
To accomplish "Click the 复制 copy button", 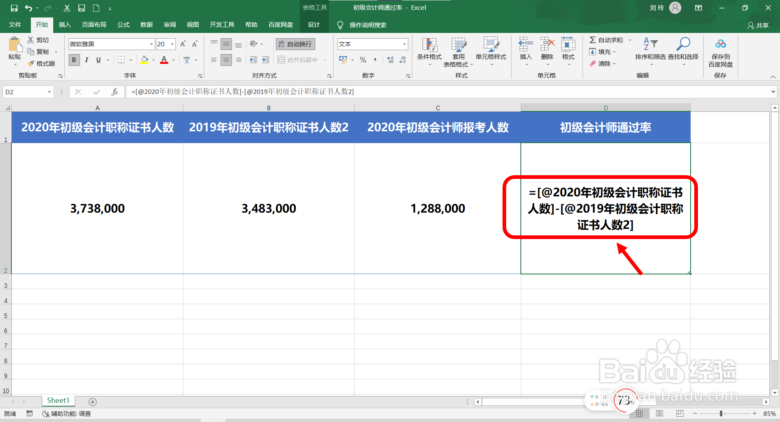I will tap(38, 52).
